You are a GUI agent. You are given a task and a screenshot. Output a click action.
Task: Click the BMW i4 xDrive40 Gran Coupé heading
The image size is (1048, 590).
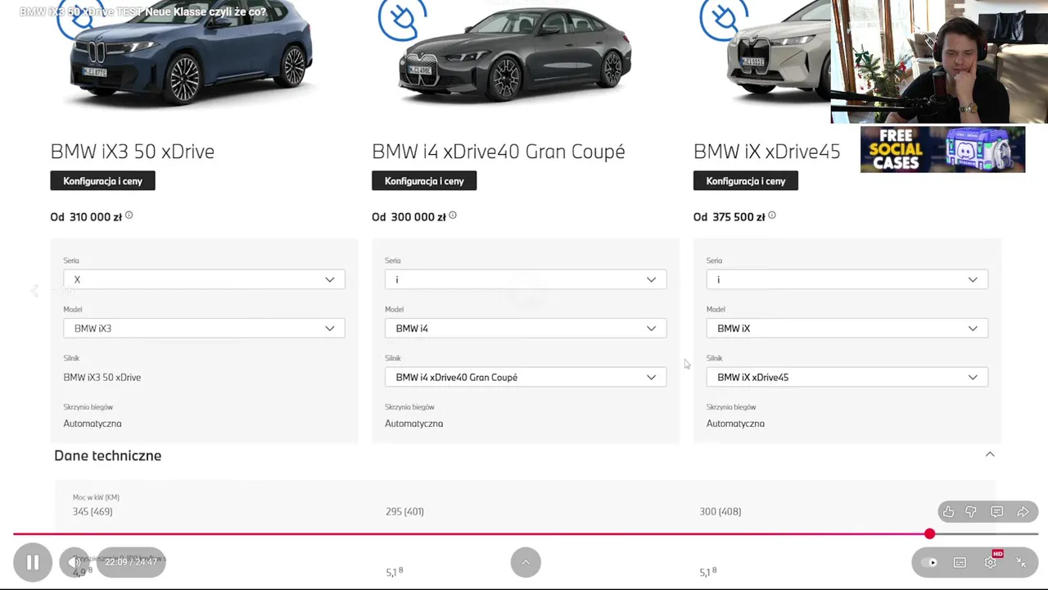[498, 152]
